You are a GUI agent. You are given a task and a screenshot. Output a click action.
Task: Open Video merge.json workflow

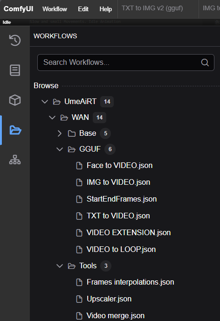[x=116, y=316]
